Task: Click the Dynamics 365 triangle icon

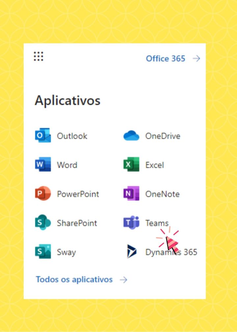Action: point(131,252)
